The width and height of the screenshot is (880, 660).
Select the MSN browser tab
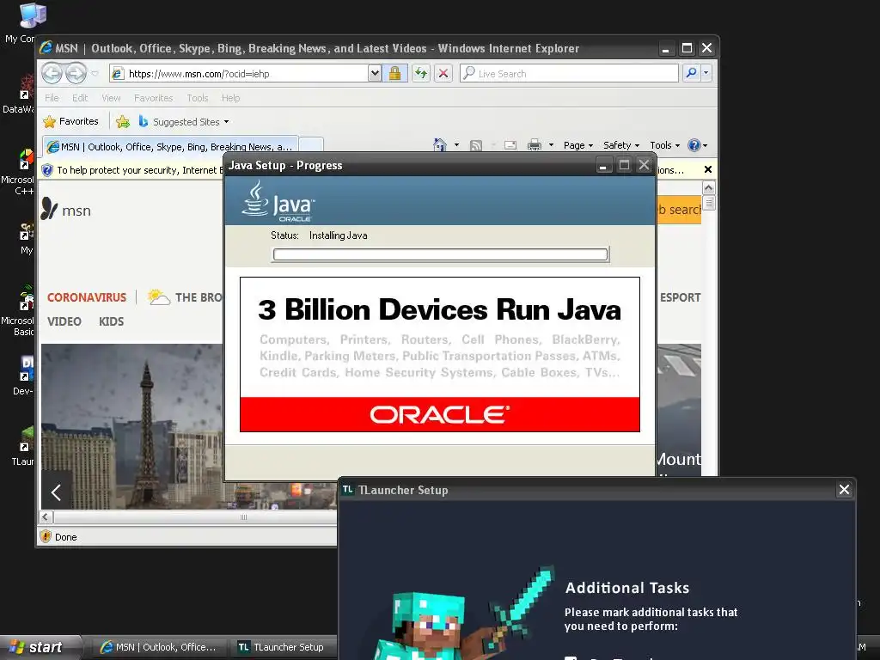coord(170,146)
